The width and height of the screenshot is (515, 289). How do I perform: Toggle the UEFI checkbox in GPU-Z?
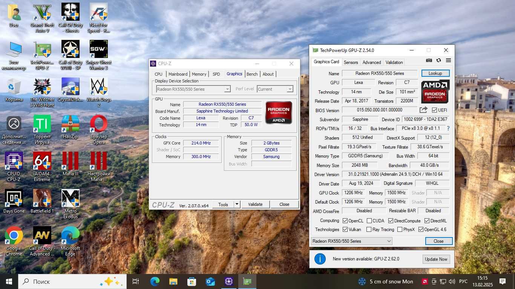point(434,110)
